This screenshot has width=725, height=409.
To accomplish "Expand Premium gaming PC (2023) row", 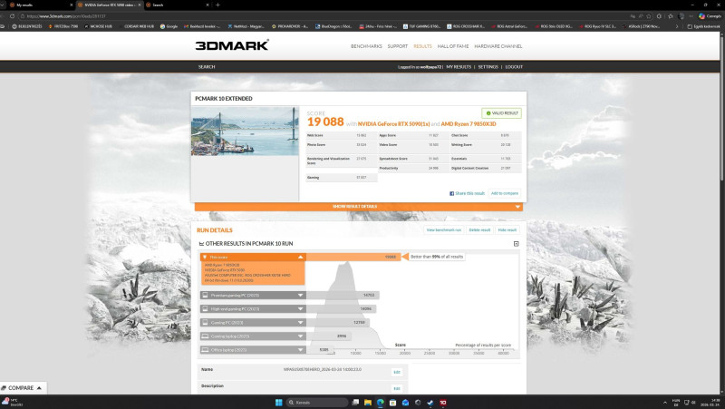I will (253, 295).
